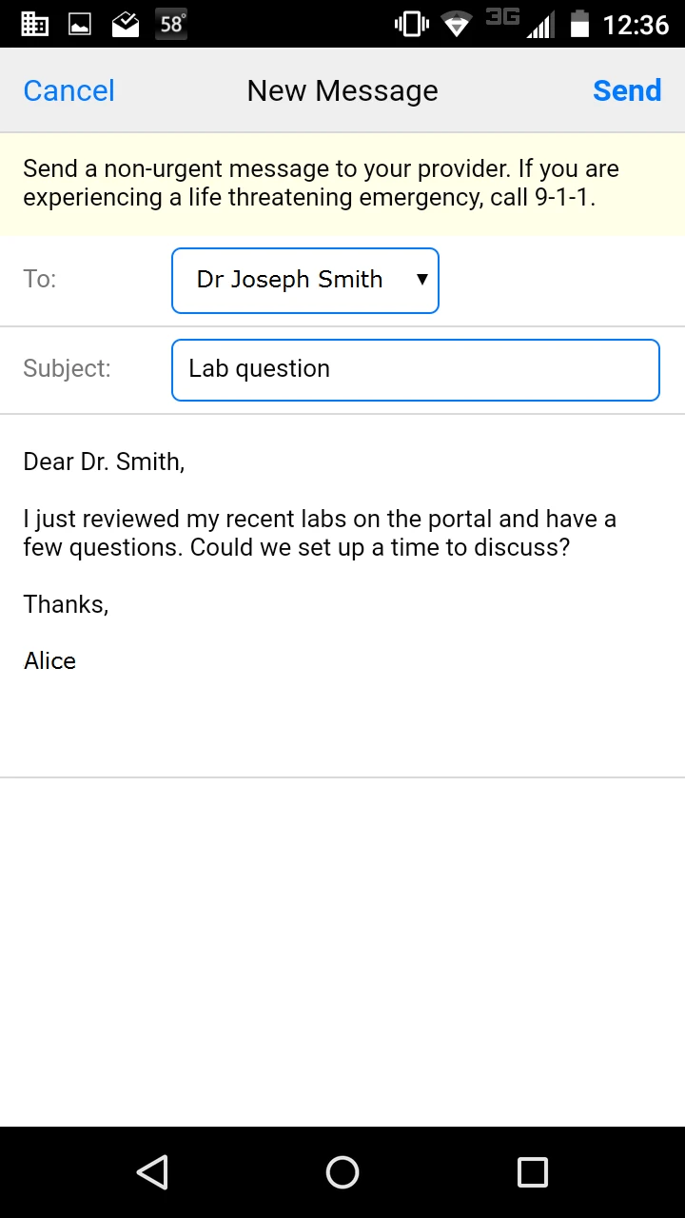
Task: Tap the clock showing 12:36
Action: click(x=636, y=24)
